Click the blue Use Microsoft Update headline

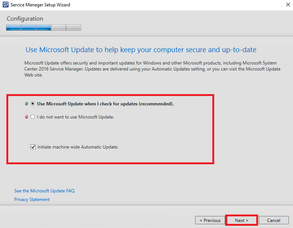141,50
